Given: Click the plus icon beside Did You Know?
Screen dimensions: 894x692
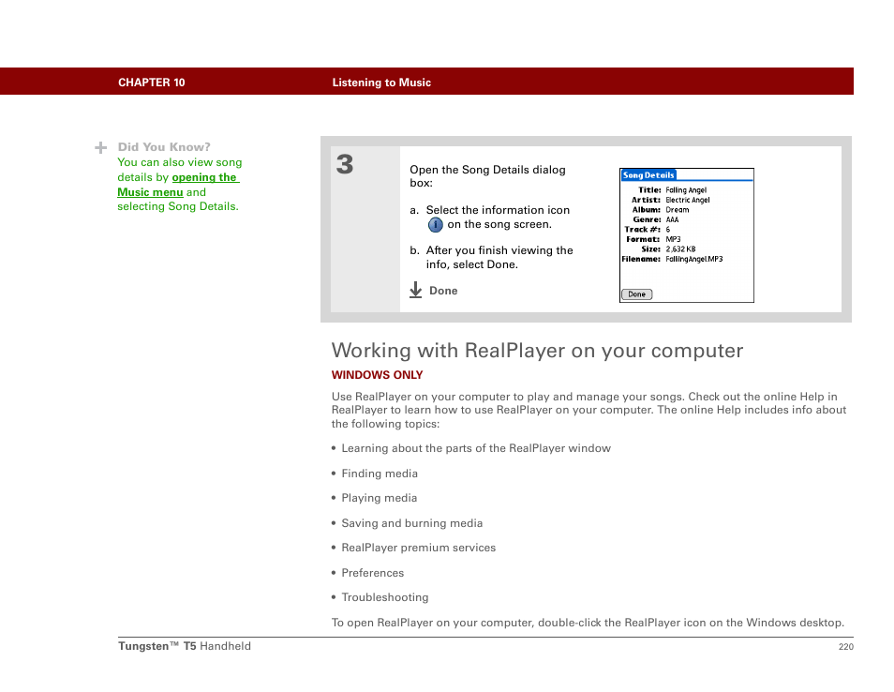Looking at the screenshot, I should [x=101, y=148].
